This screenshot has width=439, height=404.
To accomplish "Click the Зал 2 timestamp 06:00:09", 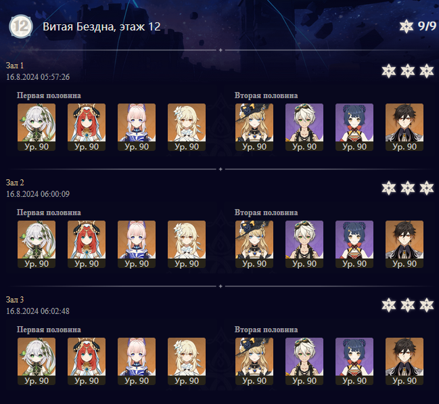I will [55, 194].
